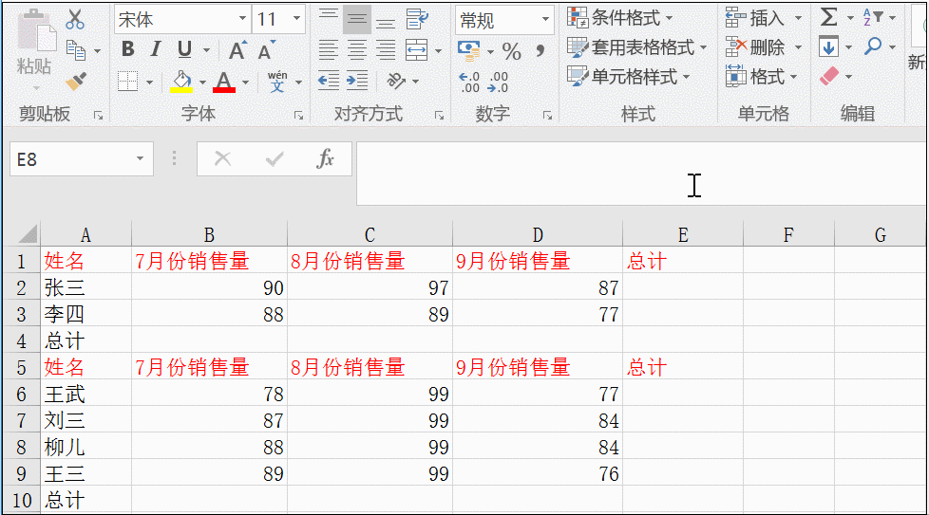Open the font color dropdown arrow
The height and width of the screenshot is (515, 929).
pyautogui.click(x=245, y=83)
